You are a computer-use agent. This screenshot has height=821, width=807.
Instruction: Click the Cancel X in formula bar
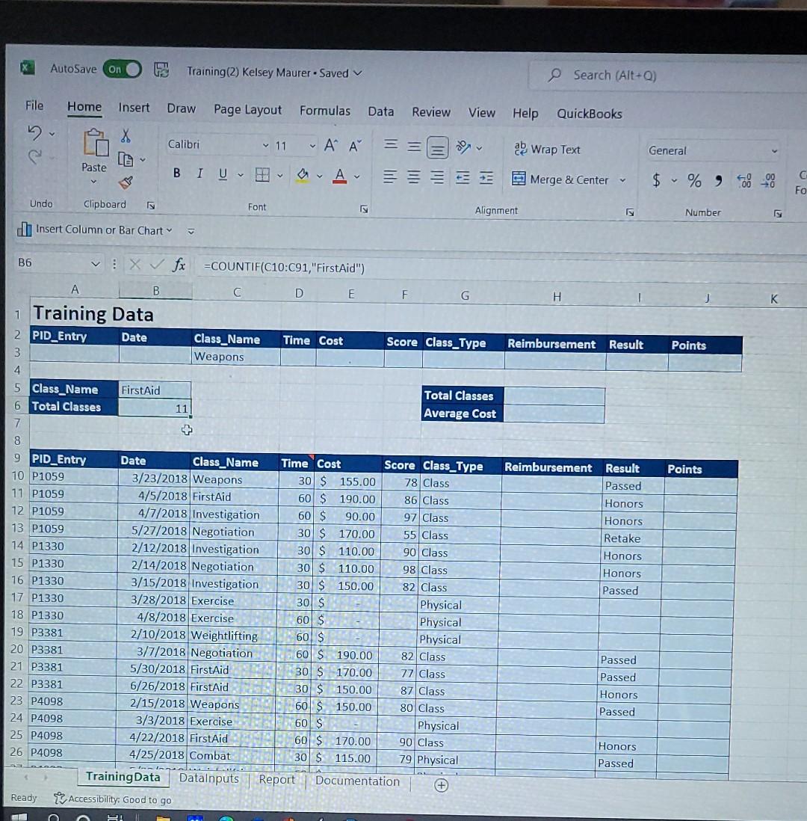(135, 265)
